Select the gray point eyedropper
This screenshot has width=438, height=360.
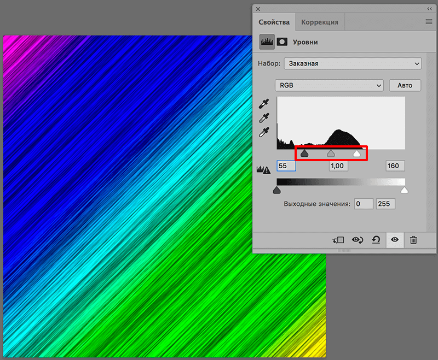click(x=264, y=117)
